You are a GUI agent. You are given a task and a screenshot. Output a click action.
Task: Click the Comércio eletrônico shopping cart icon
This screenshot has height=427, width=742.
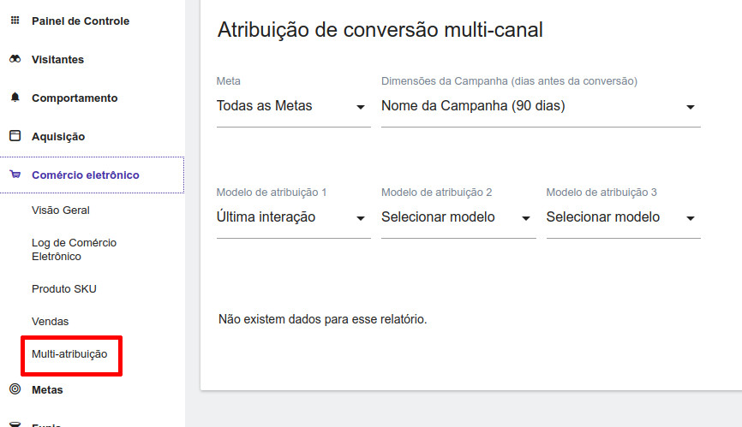(x=15, y=175)
